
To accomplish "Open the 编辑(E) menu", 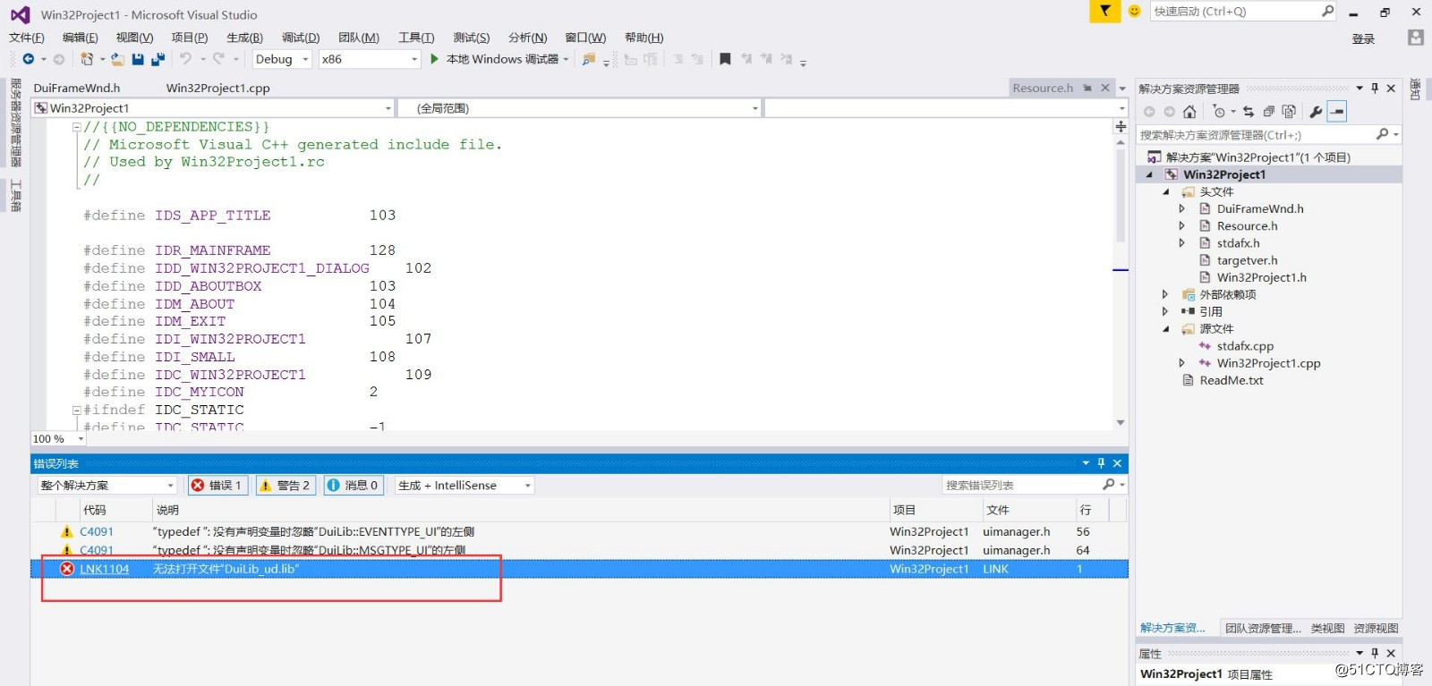I will point(81,38).
